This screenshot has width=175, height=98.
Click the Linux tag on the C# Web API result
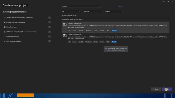click(74, 31)
